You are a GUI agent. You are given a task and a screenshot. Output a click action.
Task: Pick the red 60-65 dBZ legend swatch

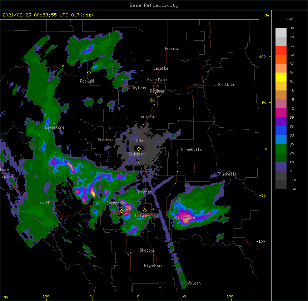(281, 50)
